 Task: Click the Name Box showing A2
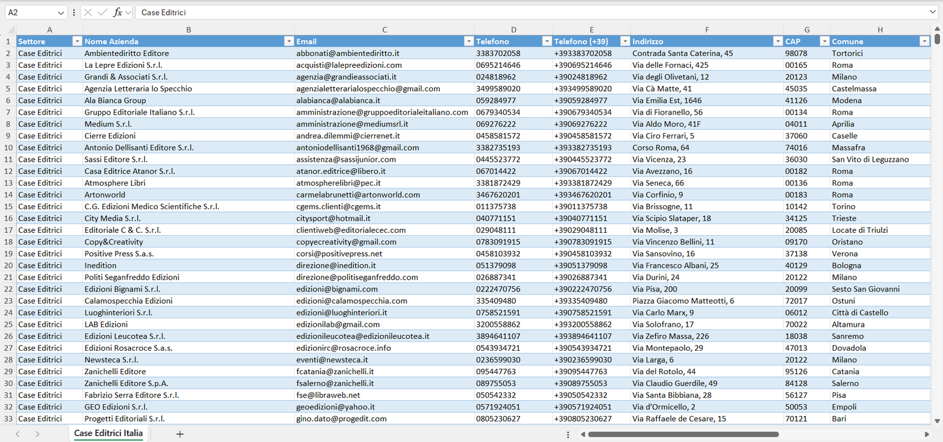(30, 12)
